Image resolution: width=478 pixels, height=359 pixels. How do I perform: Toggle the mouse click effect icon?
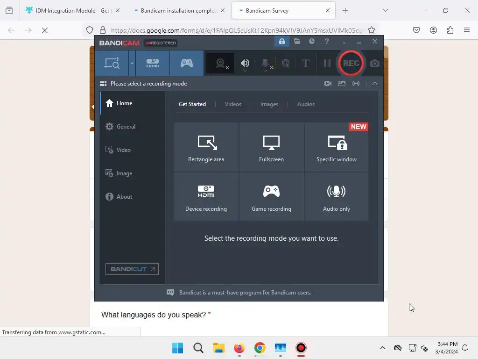click(286, 63)
